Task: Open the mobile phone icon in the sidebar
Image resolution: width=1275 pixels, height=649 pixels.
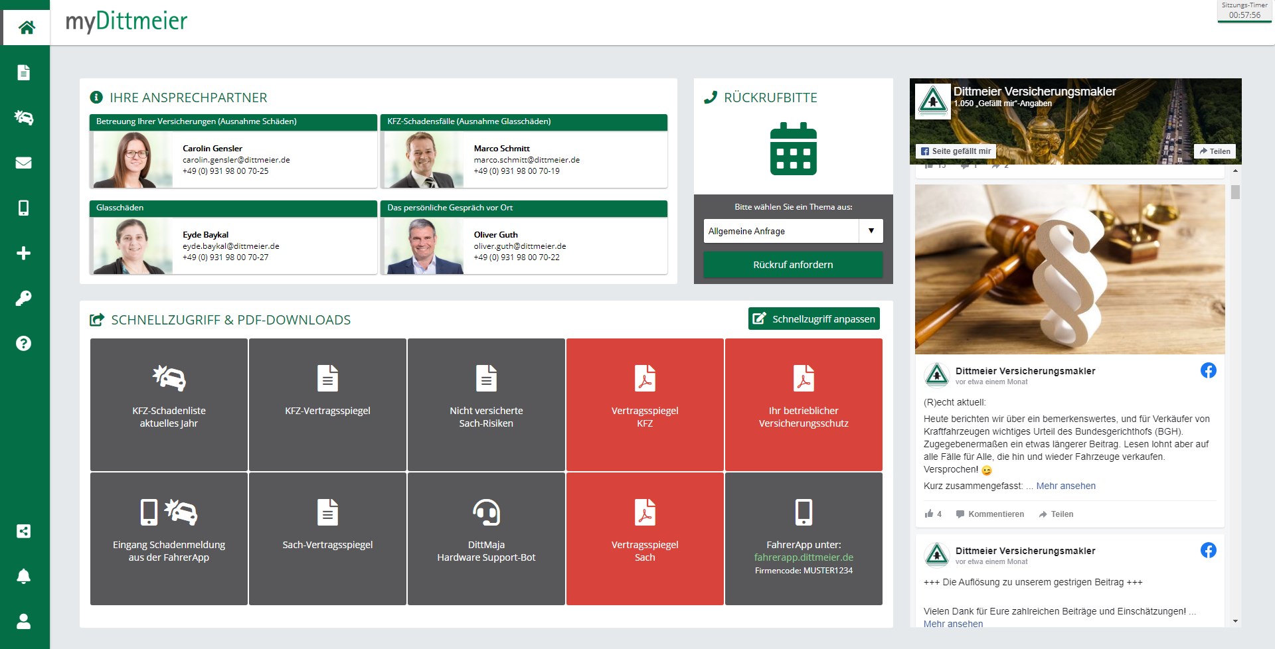Action: pyautogui.click(x=23, y=208)
